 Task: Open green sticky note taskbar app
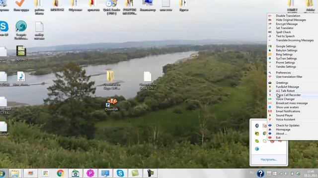pos(135,173)
